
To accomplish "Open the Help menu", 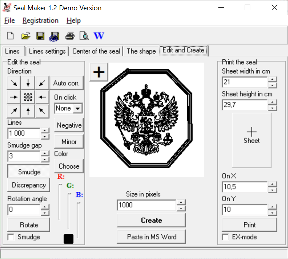I will (73, 21).
